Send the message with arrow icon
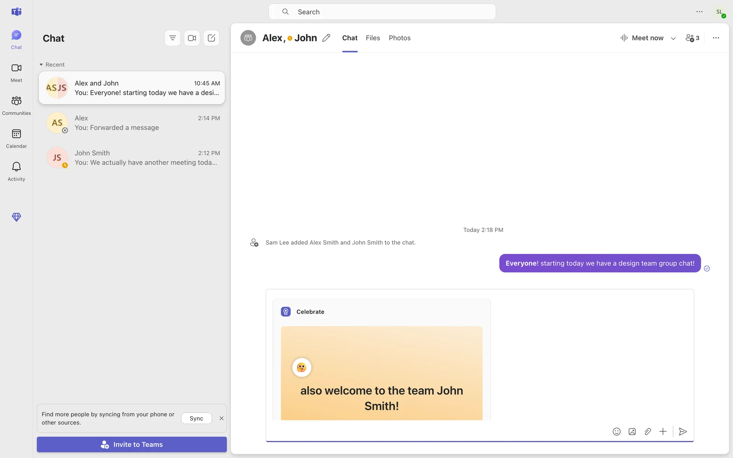Screen dimensions: 733x458 click(683, 432)
